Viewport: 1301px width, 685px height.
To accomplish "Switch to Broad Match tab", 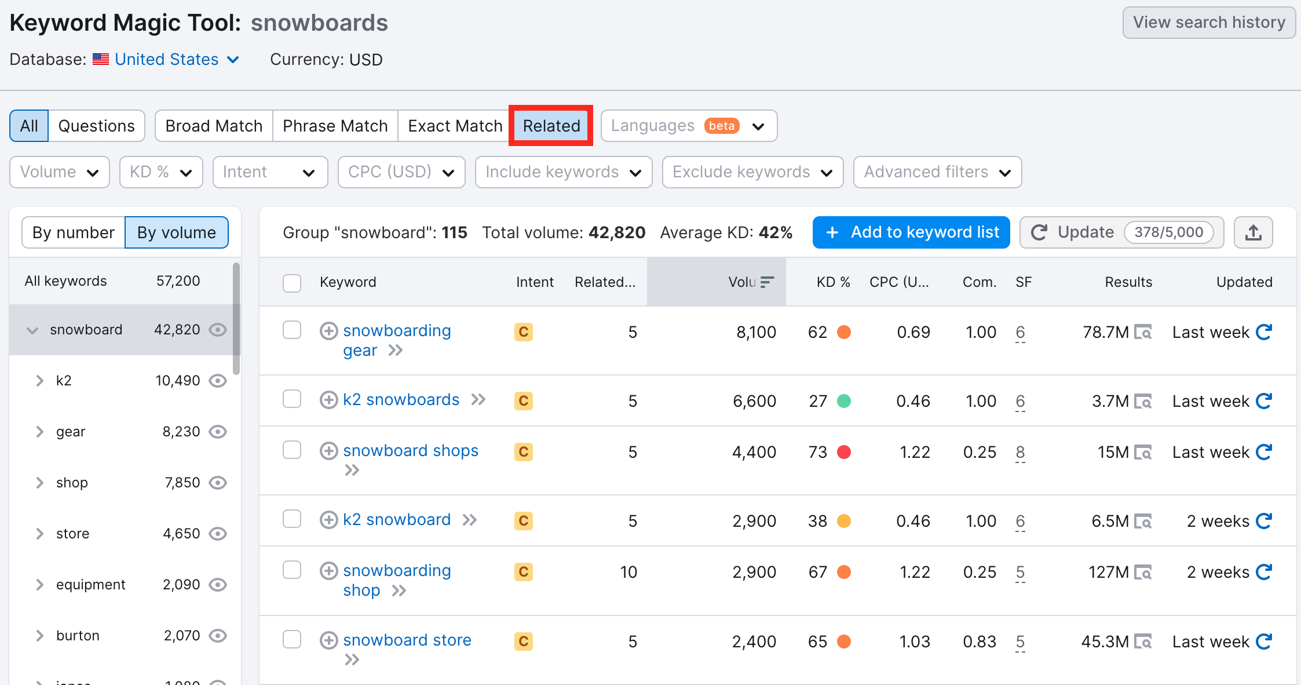I will (214, 126).
